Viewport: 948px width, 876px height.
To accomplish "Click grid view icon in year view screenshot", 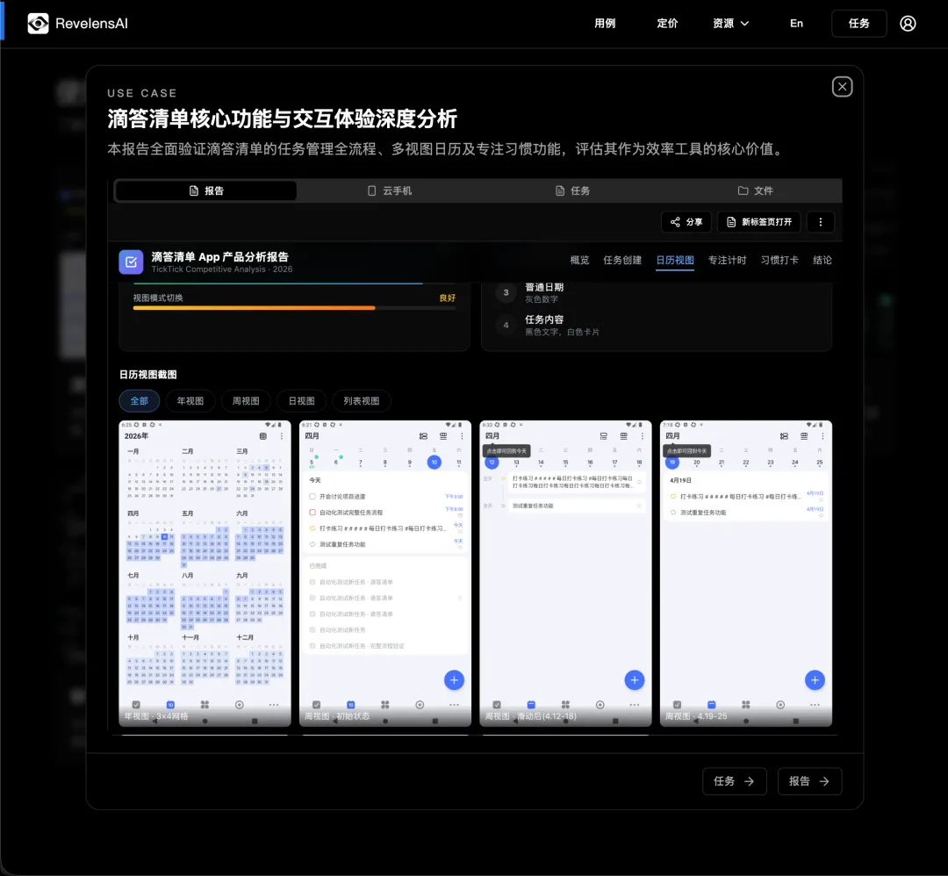I will point(263,436).
